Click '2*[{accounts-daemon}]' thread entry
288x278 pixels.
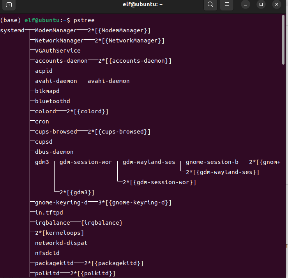point(135,61)
